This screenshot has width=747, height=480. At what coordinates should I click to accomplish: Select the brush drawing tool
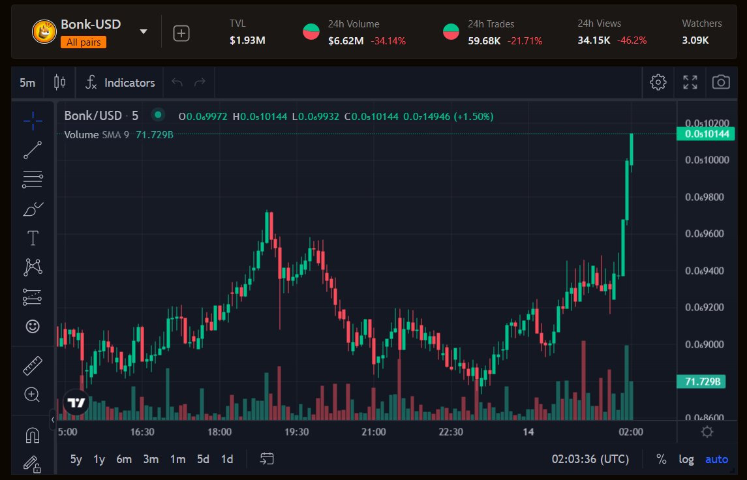point(33,209)
